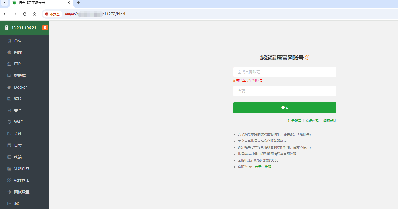Click the 不安全 security warning chip

[52, 14]
